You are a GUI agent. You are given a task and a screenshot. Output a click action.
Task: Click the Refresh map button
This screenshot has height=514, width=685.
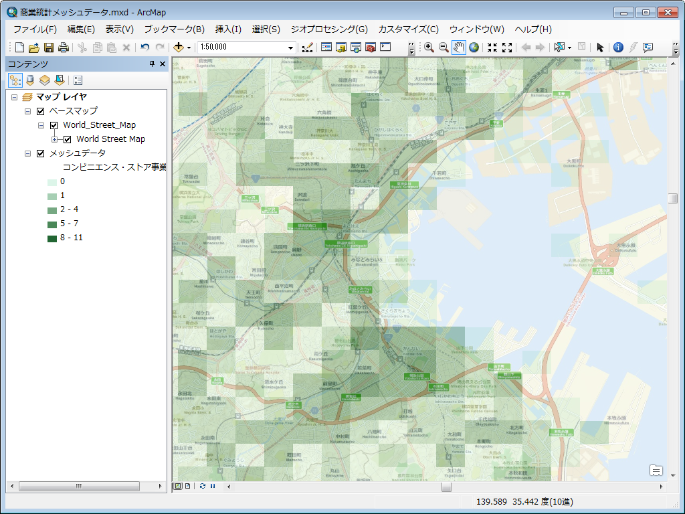[202, 486]
